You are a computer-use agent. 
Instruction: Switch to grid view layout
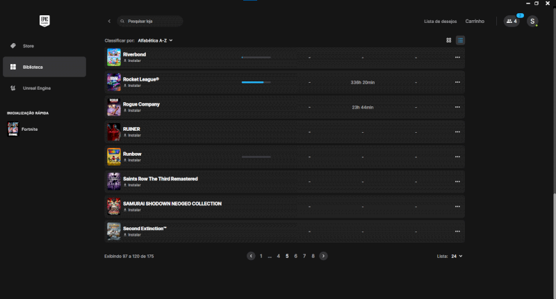pyautogui.click(x=449, y=40)
